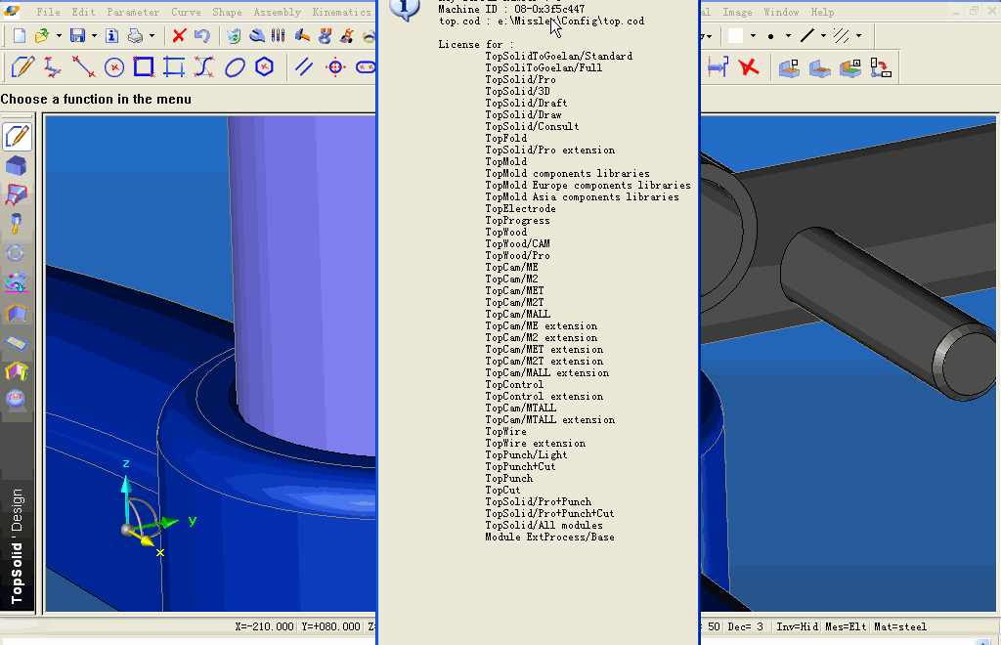Open the Parameter menu
This screenshot has width=1001, height=645.
(x=133, y=12)
